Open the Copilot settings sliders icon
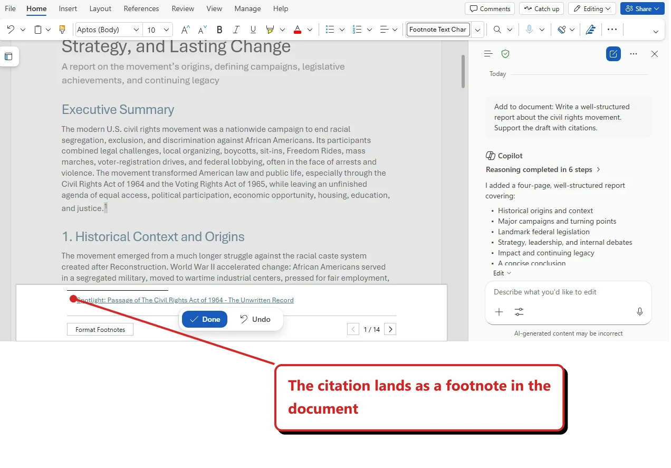This screenshot has height=468, width=671. pyautogui.click(x=519, y=312)
